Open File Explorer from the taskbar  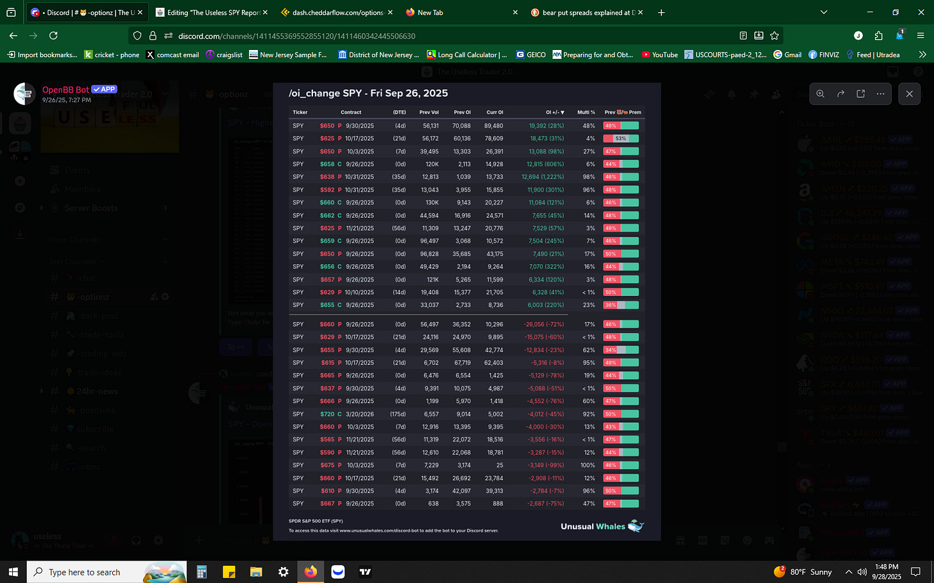pos(256,571)
